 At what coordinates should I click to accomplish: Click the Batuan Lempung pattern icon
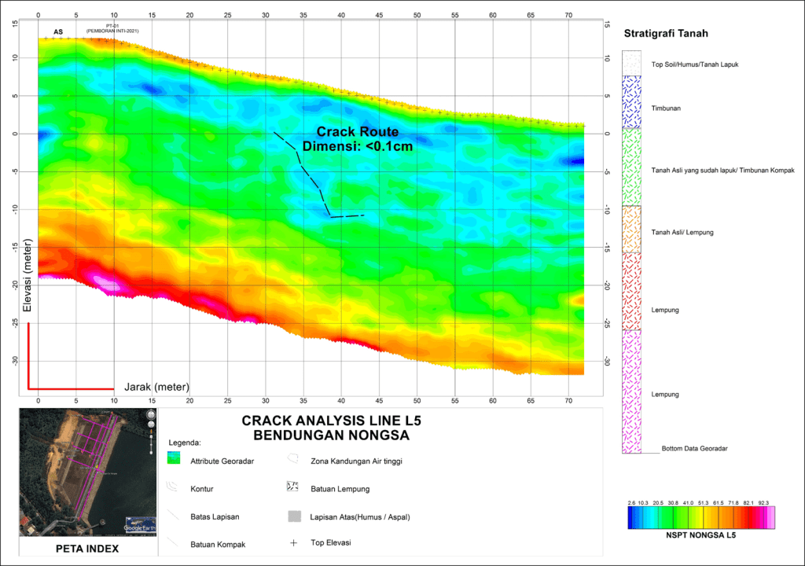(294, 488)
